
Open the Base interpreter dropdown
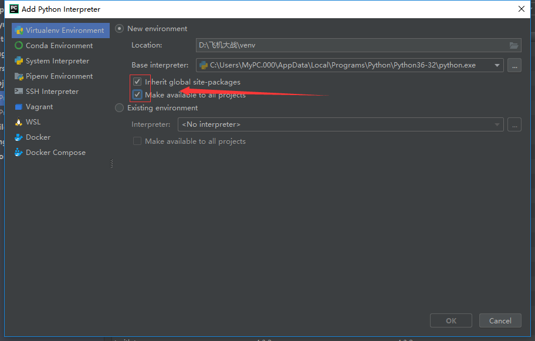(497, 65)
